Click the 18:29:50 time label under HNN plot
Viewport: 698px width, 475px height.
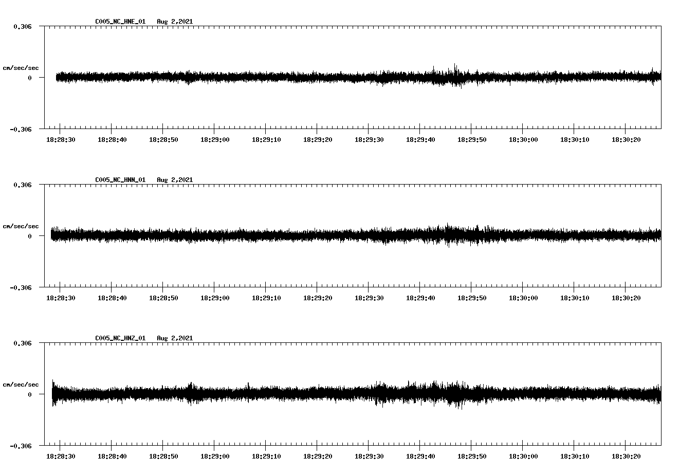(472, 298)
